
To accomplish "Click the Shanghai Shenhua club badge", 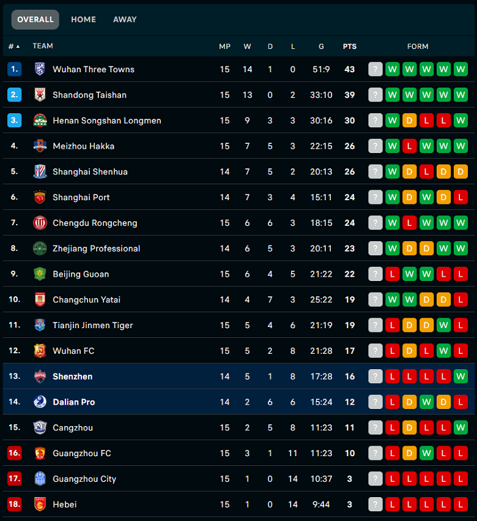I will [40, 171].
